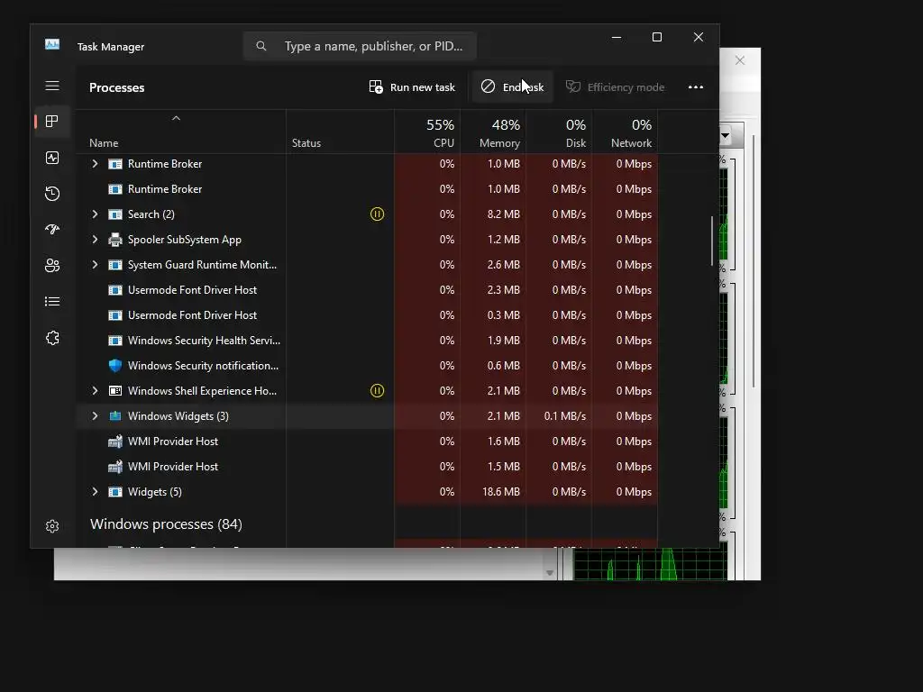Image resolution: width=923 pixels, height=692 pixels.
Task: Expand the Spooler SubSystem App group
Action: pos(95,240)
